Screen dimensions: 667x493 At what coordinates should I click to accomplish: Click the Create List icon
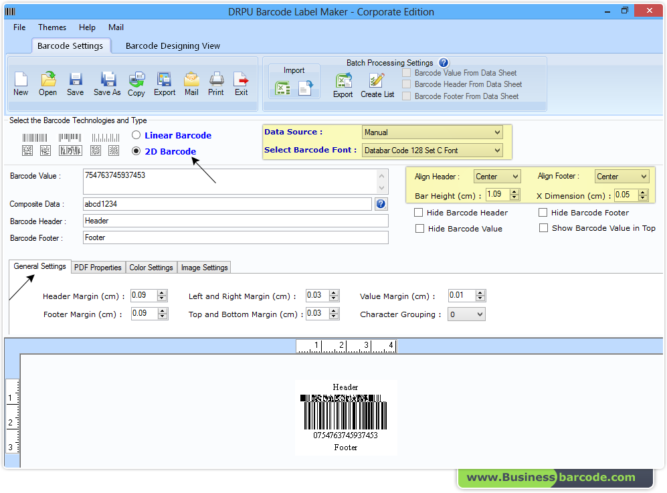tap(377, 84)
